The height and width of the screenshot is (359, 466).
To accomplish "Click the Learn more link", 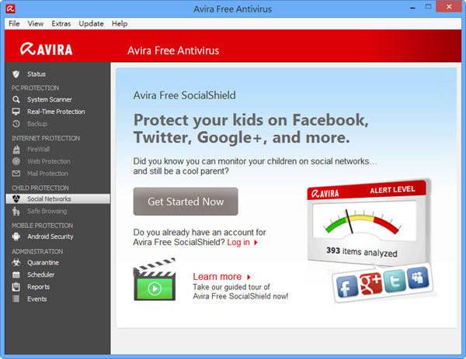I will tap(217, 277).
